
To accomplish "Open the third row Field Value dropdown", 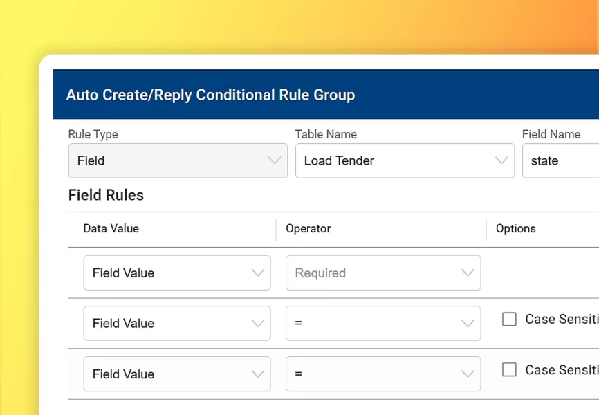I will point(176,374).
